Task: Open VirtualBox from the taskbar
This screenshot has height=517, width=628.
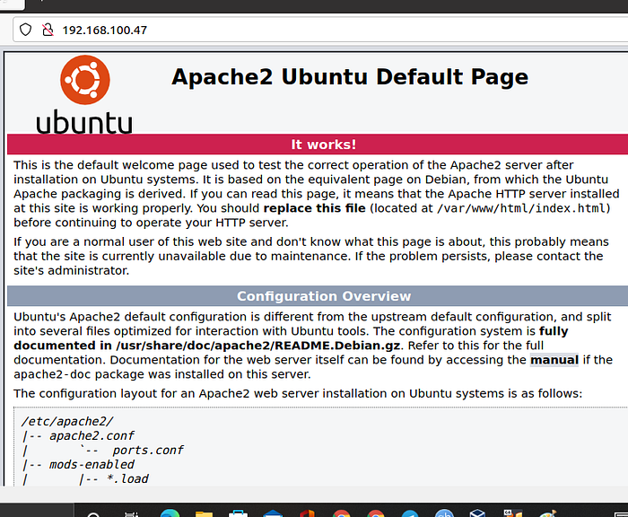Action: [478, 513]
